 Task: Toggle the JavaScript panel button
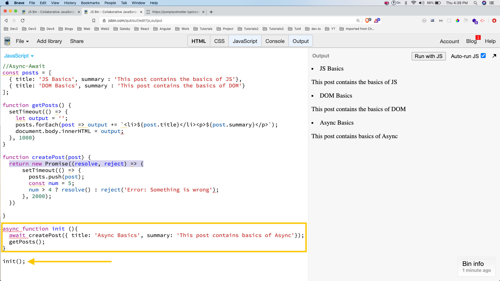point(245,41)
